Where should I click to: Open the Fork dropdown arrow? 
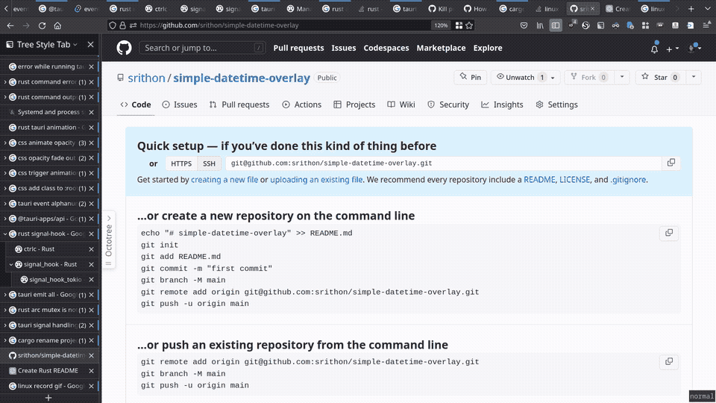pyautogui.click(x=622, y=77)
